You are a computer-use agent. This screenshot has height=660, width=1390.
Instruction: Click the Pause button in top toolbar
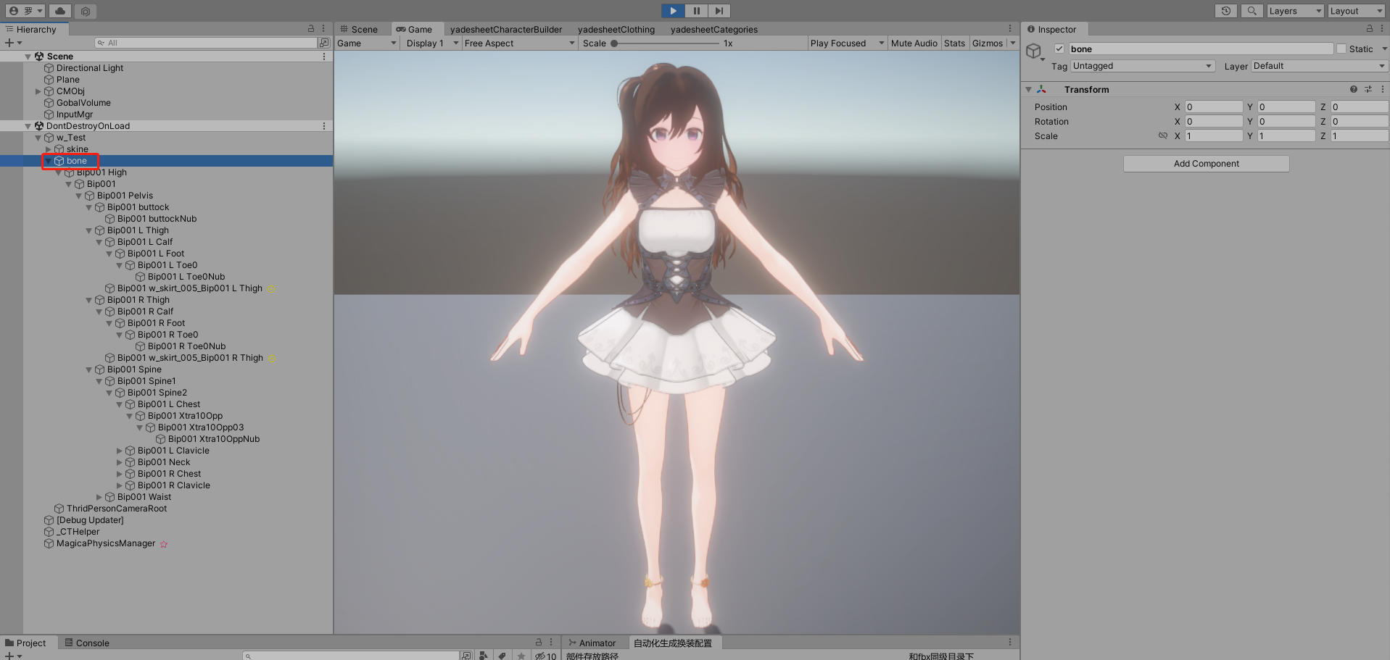click(x=696, y=11)
